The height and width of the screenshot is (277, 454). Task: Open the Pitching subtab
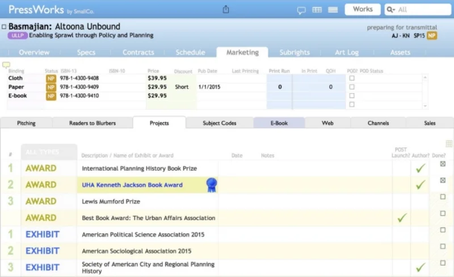[26, 123]
